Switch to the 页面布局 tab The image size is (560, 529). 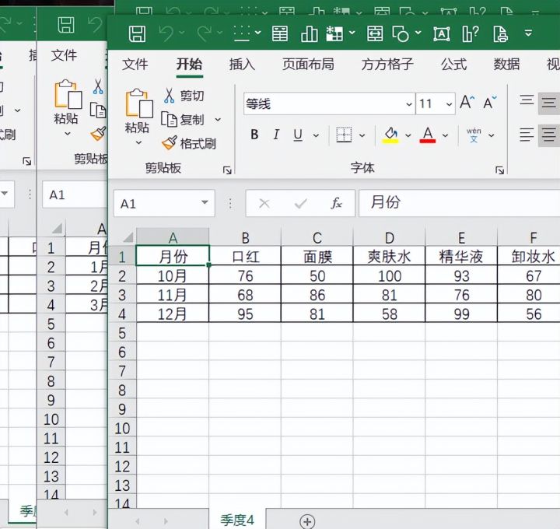(309, 65)
